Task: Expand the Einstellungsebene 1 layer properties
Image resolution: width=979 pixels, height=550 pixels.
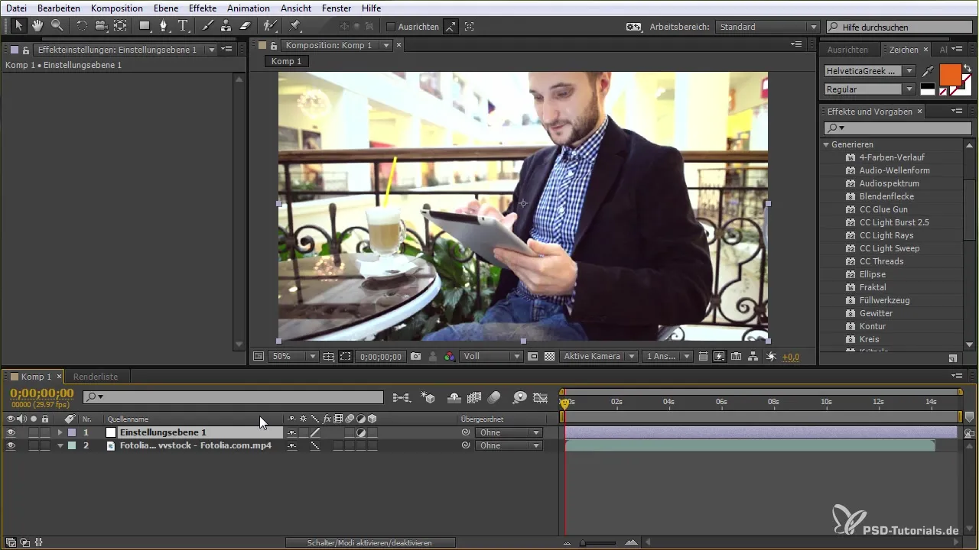Action: tap(60, 432)
